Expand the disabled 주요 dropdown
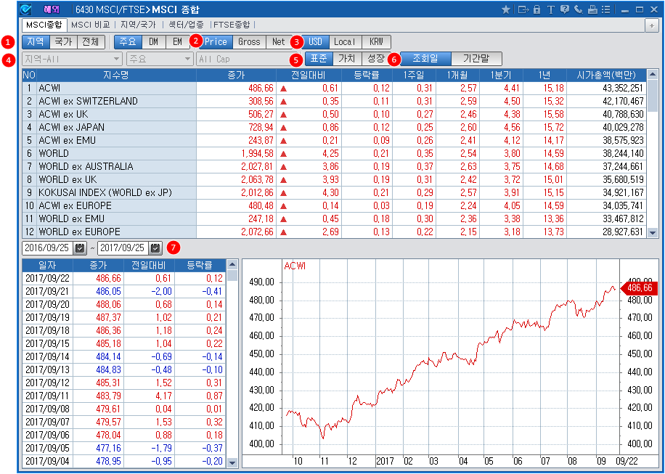Image resolution: width=665 pixels, height=474 pixels. click(x=160, y=59)
